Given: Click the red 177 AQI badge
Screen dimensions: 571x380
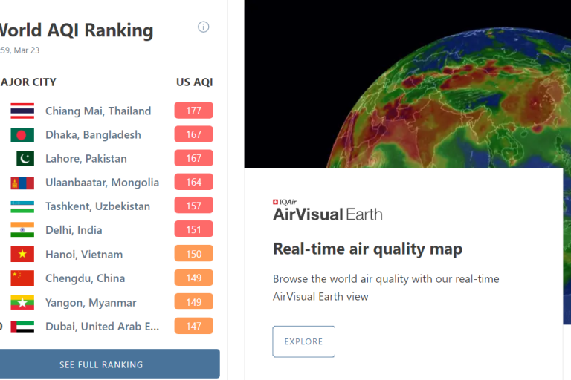Looking at the screenshot, I should tap(193, 111).
